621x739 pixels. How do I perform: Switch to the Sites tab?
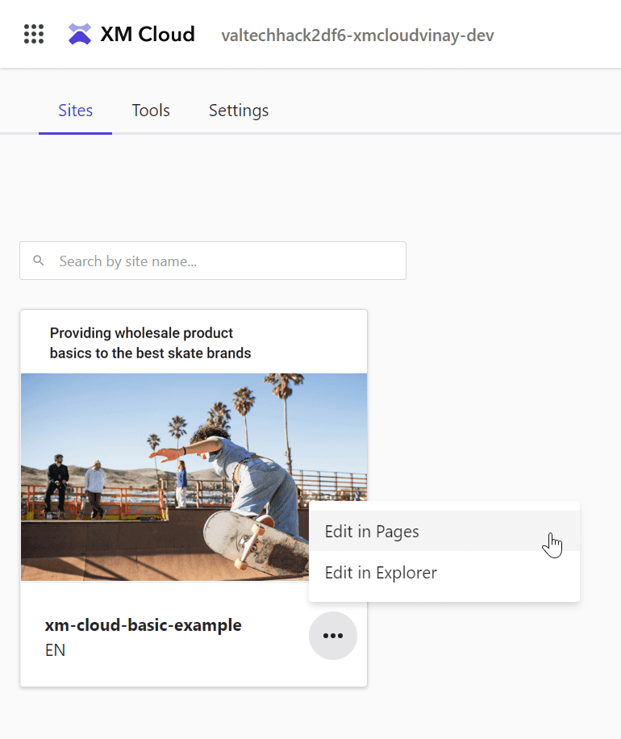pyautogui.click(x=75, y=111)
